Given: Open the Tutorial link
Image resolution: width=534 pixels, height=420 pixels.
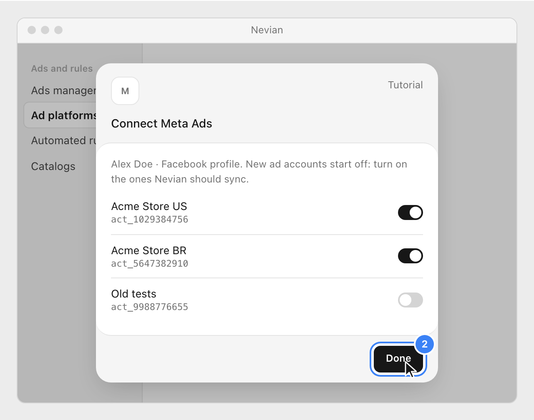Looking at the screenshot, I should tap(405, 85).
